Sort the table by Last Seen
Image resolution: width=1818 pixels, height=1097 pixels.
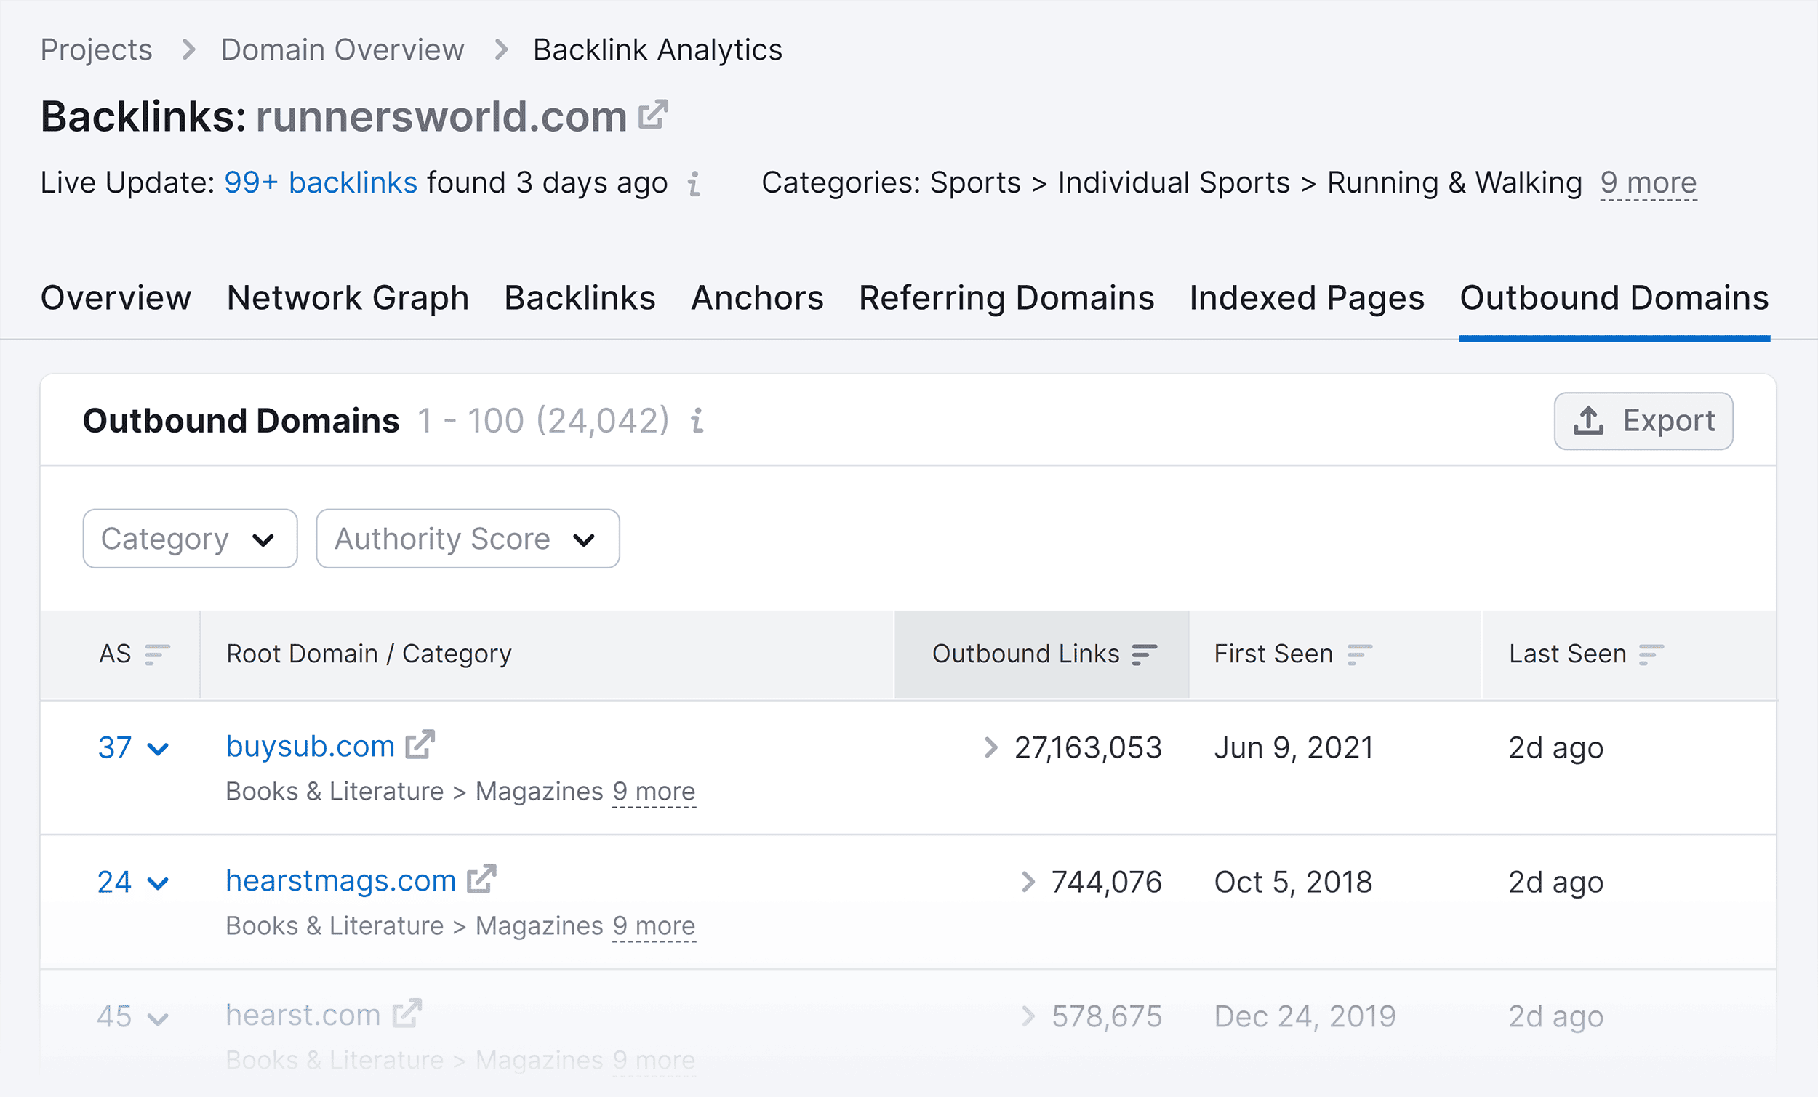coord(1651,654)
